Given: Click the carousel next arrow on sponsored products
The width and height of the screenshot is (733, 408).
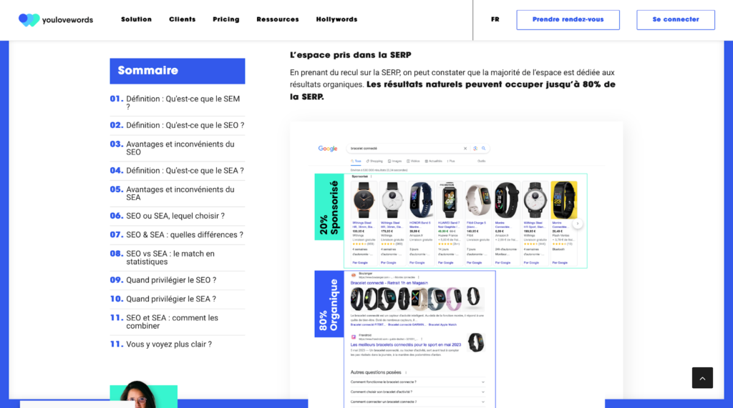Looking at the screenshot, I should (578, 224).
